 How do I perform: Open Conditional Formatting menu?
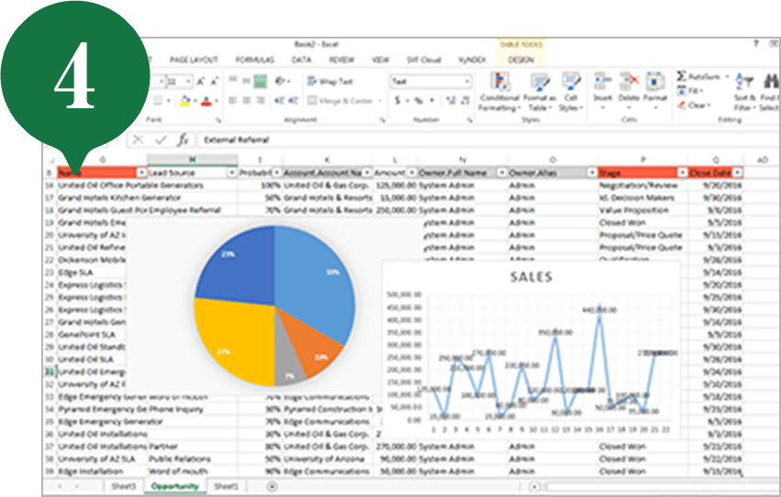click(499, 92)
